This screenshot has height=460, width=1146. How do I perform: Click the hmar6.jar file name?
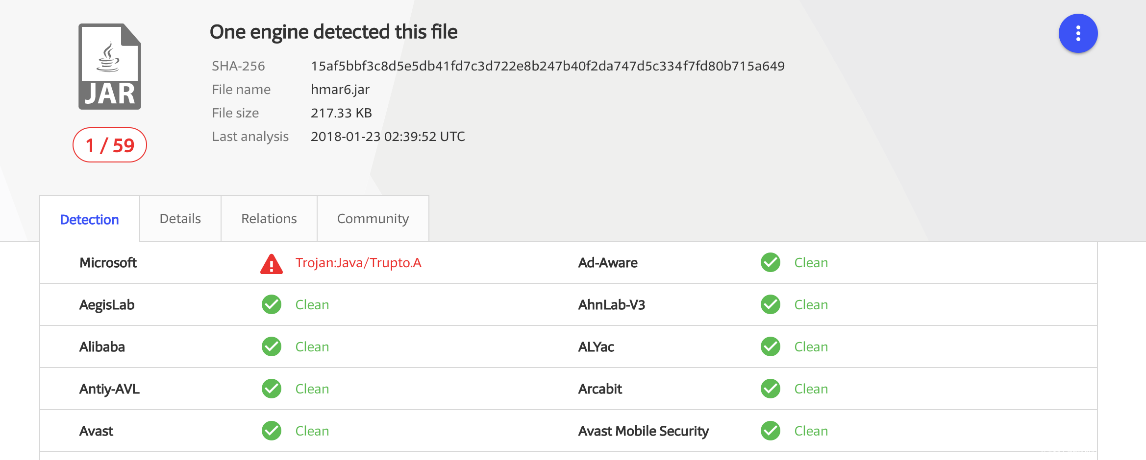coord(340,90)
